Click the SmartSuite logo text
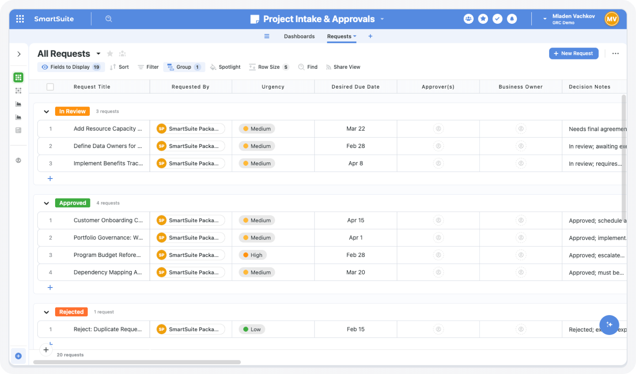The width and height of the screenshot is (636, 374). [54, 19]
